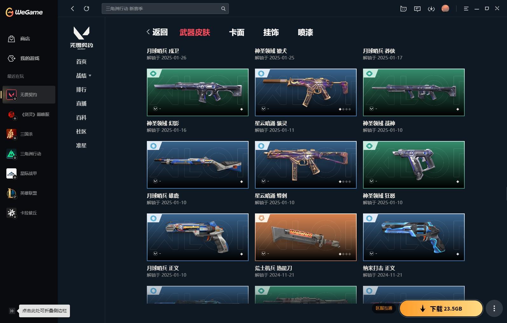Screen dimensions: 507x323
Task: Open the hamburger menu icon
Action: [466, 9]
